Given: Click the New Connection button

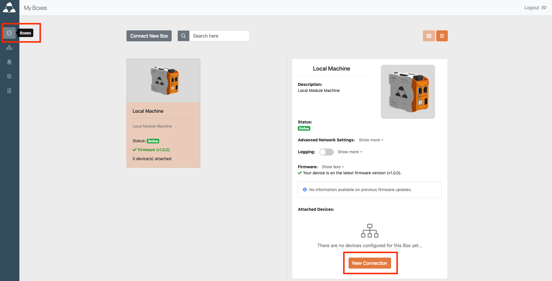Looking at the screenshot, I should coord(370,263).
